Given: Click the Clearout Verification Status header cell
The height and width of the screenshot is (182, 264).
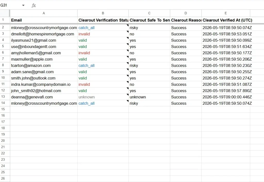Looking at the screenshot, I should (103, 20).
